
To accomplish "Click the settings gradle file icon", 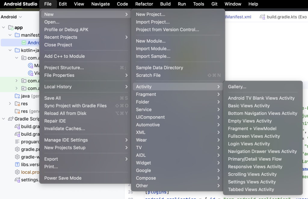I will [17, 180].
